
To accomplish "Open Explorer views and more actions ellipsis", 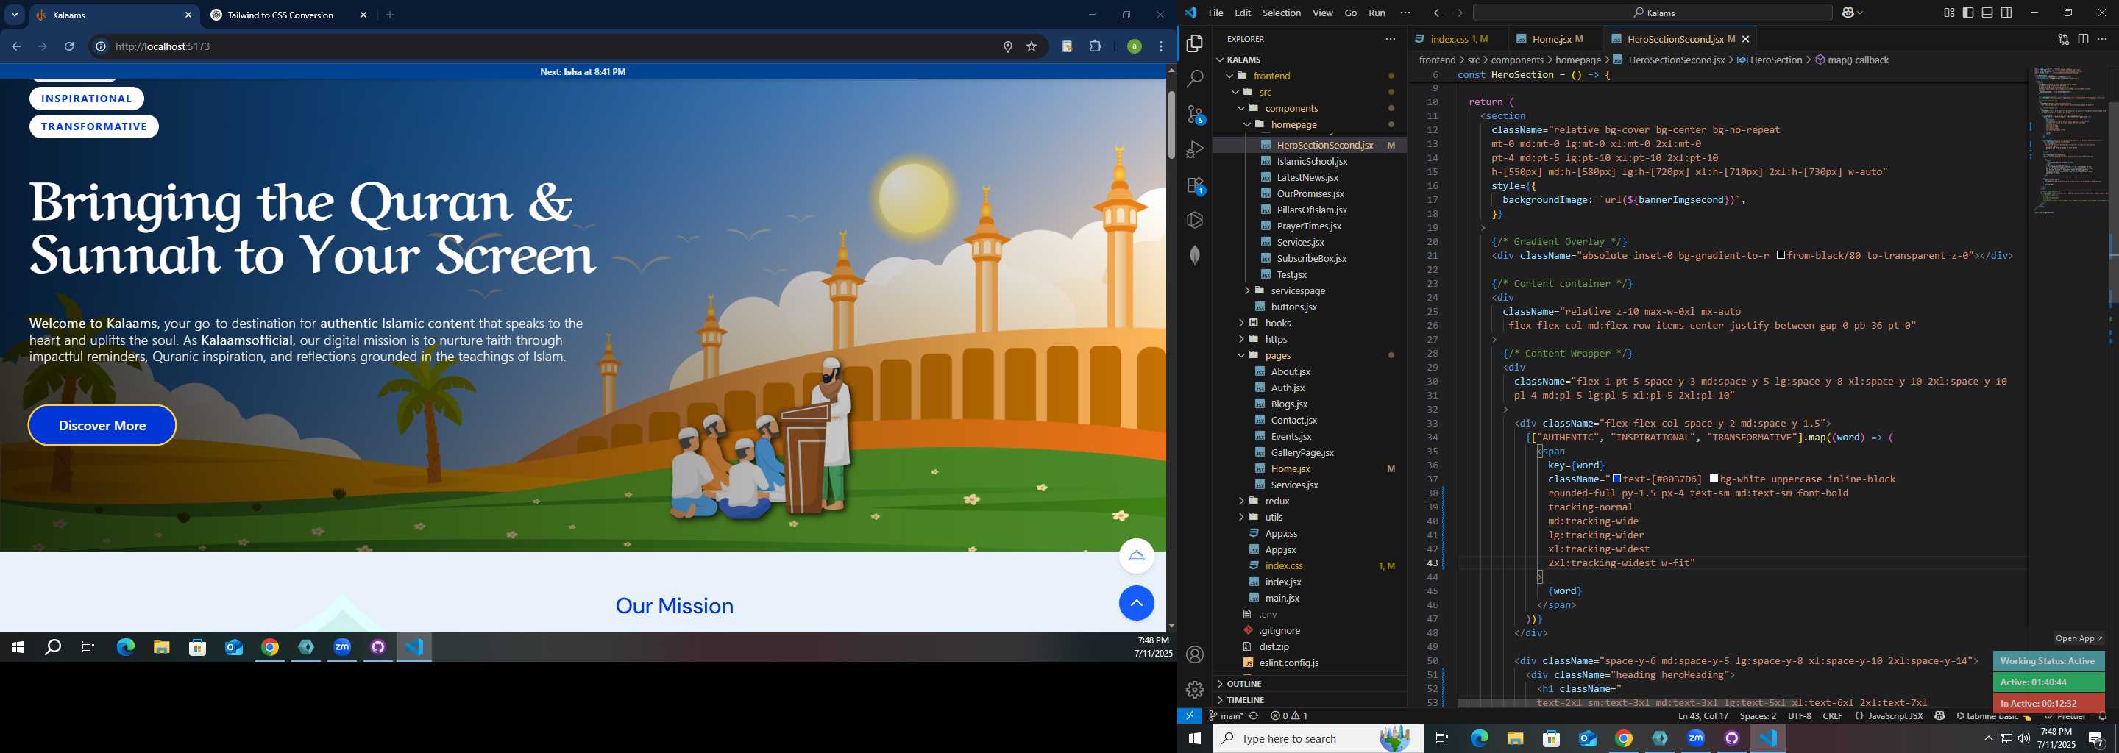I will tap(1390, 39).
